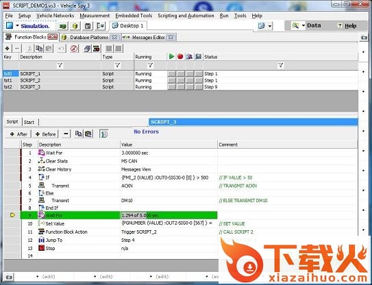Click the first control button in SCRIPT_1 row
The width and height of the screenshot is (372, 285).
point(171,74)
